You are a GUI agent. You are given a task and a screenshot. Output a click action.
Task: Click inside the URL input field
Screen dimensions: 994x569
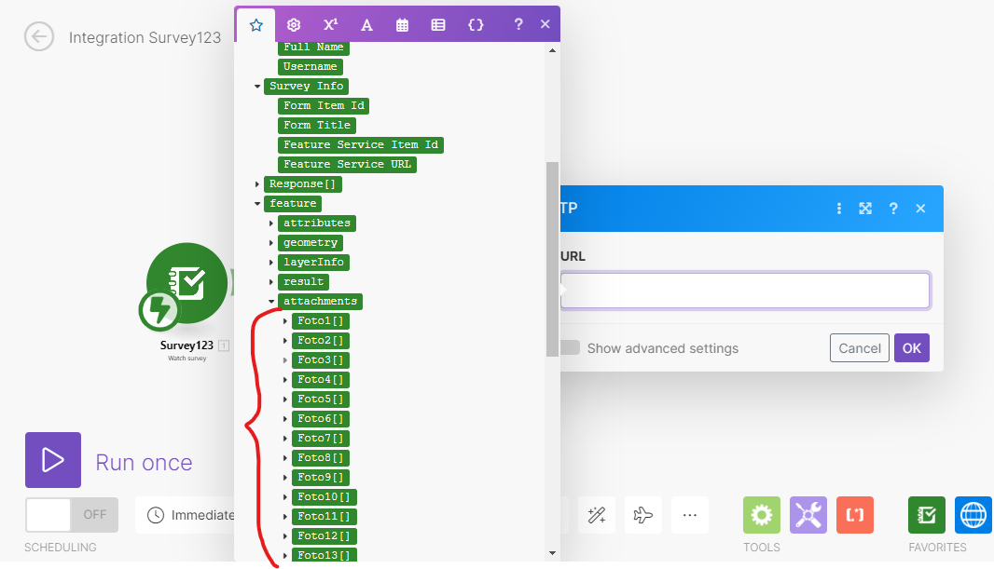coord(744,290)
